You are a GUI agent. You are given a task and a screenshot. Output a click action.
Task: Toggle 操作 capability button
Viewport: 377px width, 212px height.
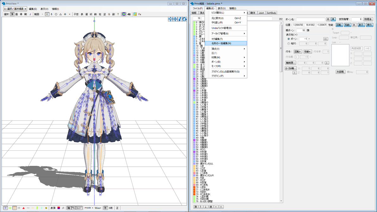[x=369, y=25]
